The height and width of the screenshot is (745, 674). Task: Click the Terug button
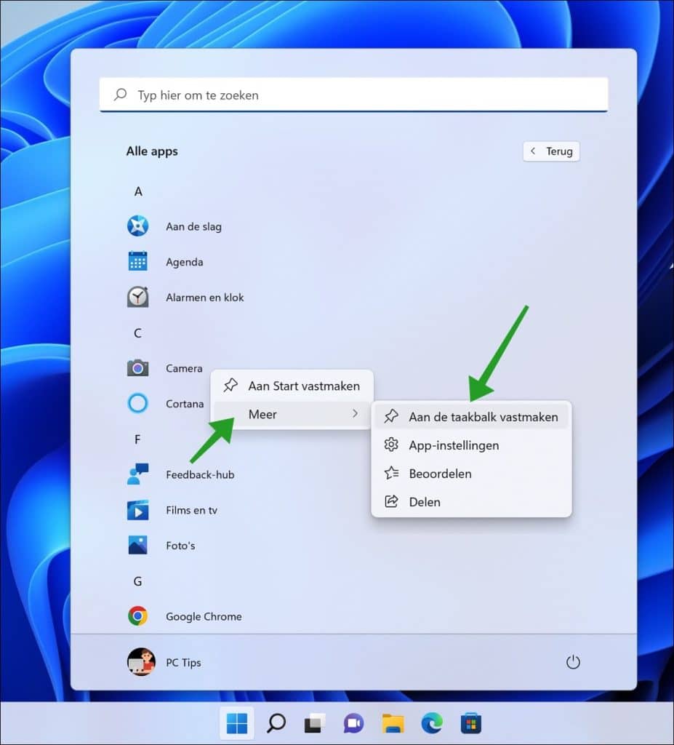pyautogui.click(x=551, y=151)
